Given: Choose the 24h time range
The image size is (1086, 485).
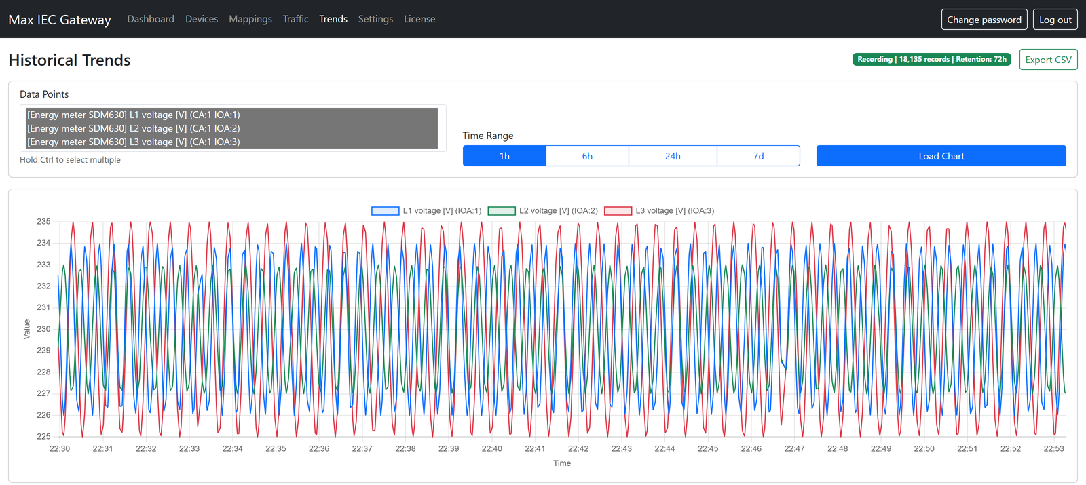Looking at the screenshot, I should pyautogui.click(x=673, y=156).
